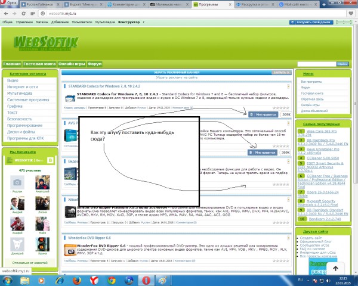The width and height of the screenshot is (358, 286).
Task: Open the Opera main menu button
Action: (9, 3)
